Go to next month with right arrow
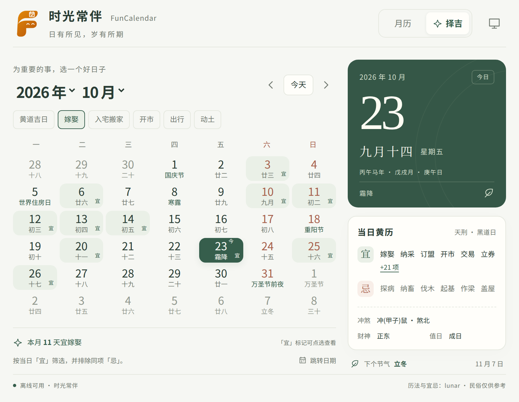 coord(326,85)
